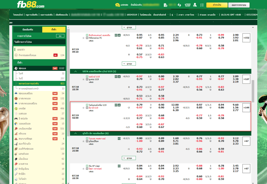The width and height of the screenshot is (267, 184).
Task: Open standings icon for ไอร์แลนด์เหนือ U19 match
Action: (119, 105)
